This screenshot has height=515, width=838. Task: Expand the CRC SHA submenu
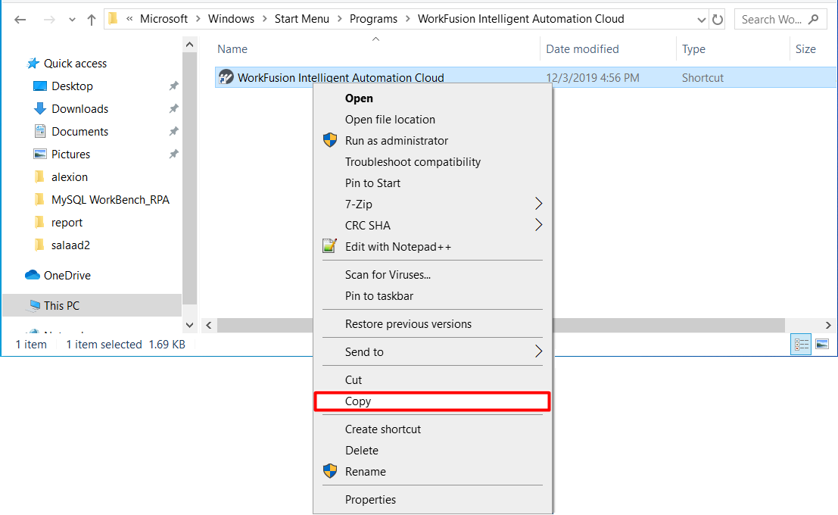(432, 225)
